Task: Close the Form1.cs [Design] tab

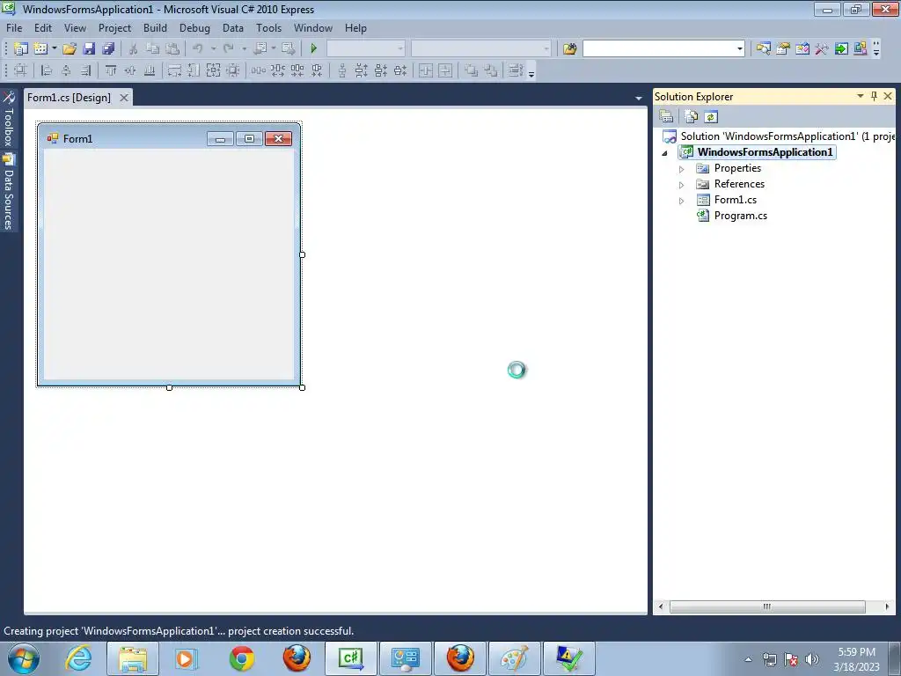Action: [124, 98]
